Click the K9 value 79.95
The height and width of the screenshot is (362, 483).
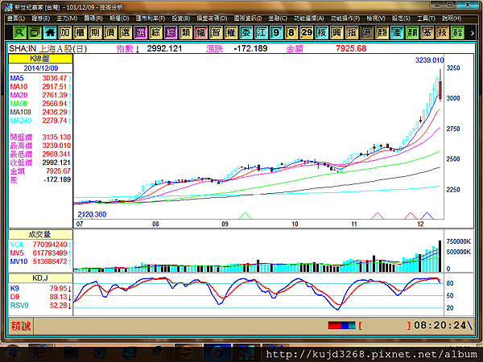click(x=58, y=289)
